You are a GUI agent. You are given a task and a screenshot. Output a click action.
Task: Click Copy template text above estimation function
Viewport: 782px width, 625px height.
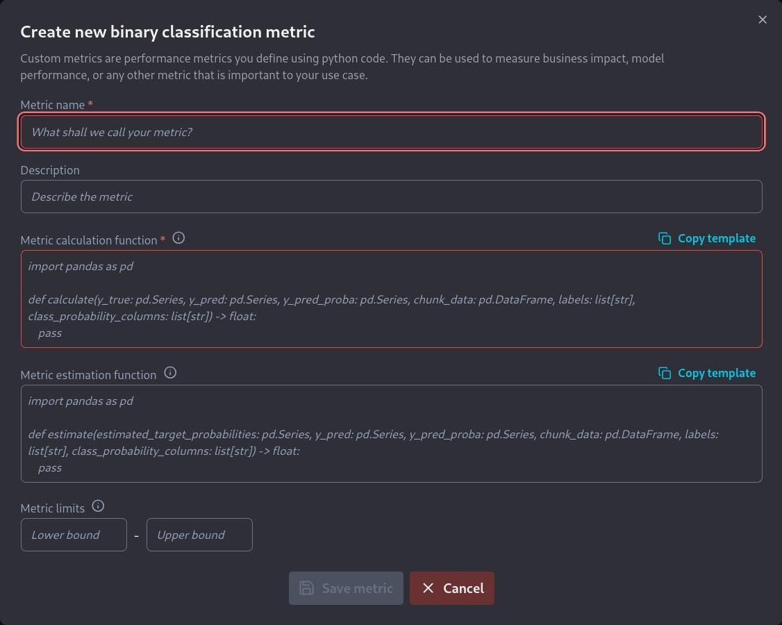click(716, 373)
